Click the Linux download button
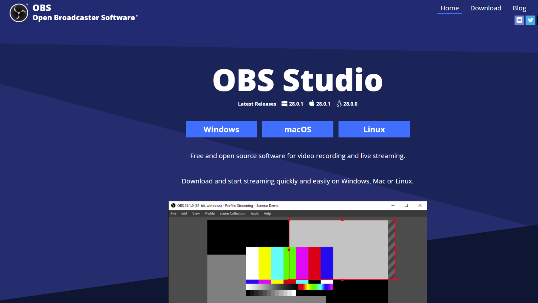This screenshot has width=538, height=303. 374,129
